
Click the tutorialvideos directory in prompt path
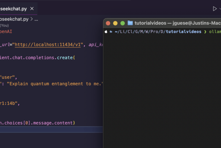click(x=183, y=32)
